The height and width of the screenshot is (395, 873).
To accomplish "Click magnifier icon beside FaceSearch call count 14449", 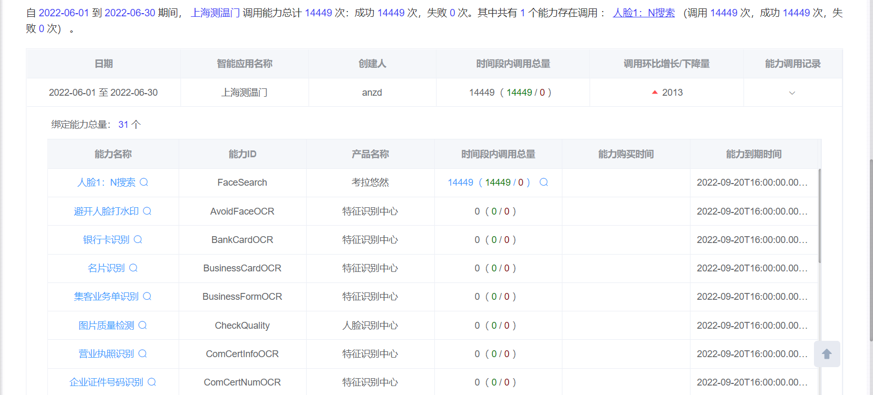I will (544, 182).
